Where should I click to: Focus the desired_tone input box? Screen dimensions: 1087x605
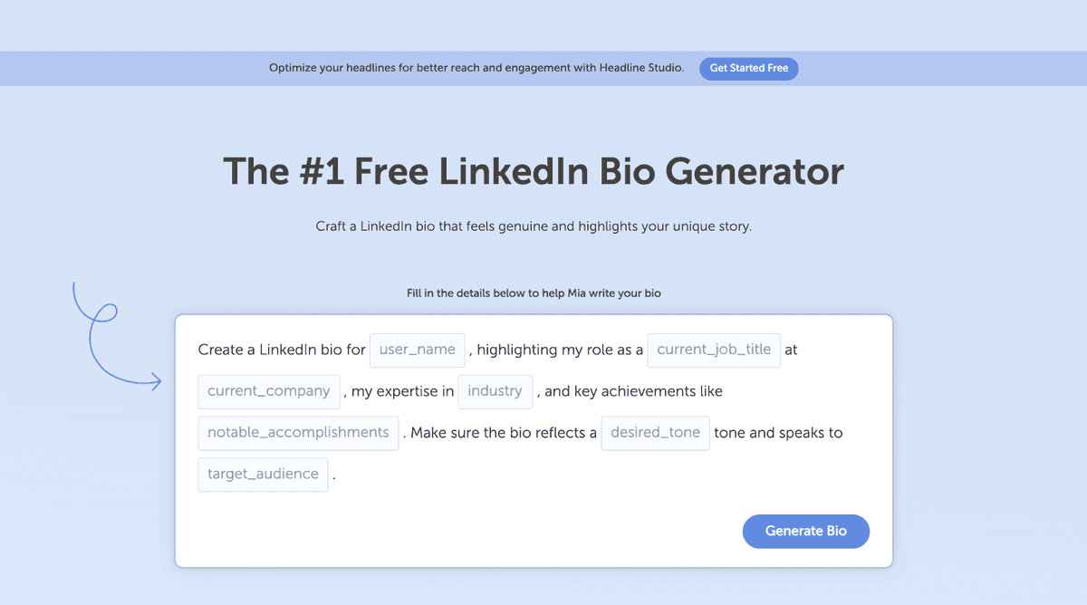pos(655,433)
